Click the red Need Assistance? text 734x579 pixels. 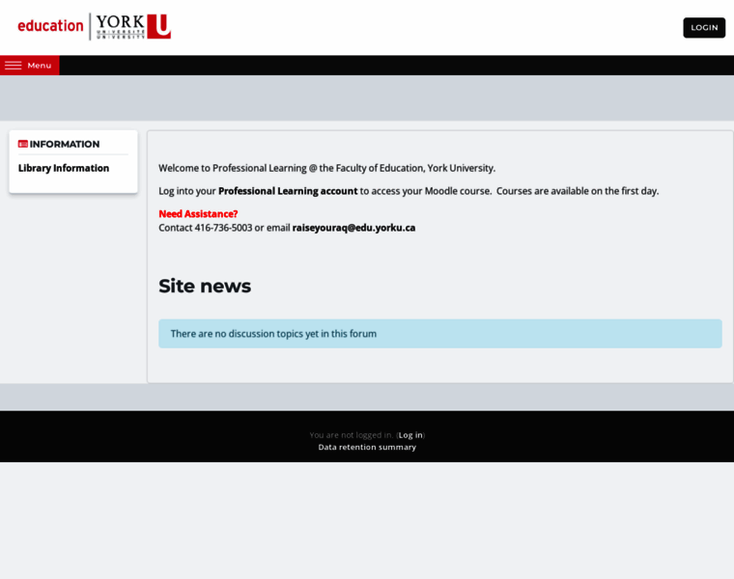pos(198,214)
